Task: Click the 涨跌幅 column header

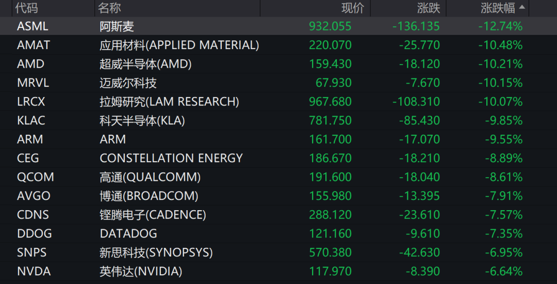Action: pyautogui.click(x=498, y=8)
